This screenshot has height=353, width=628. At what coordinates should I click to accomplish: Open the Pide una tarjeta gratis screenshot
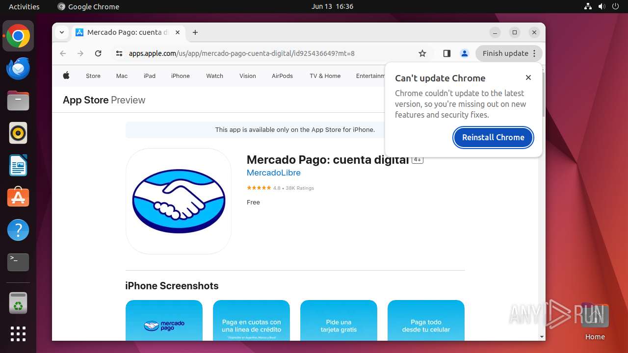pos(339,320)
